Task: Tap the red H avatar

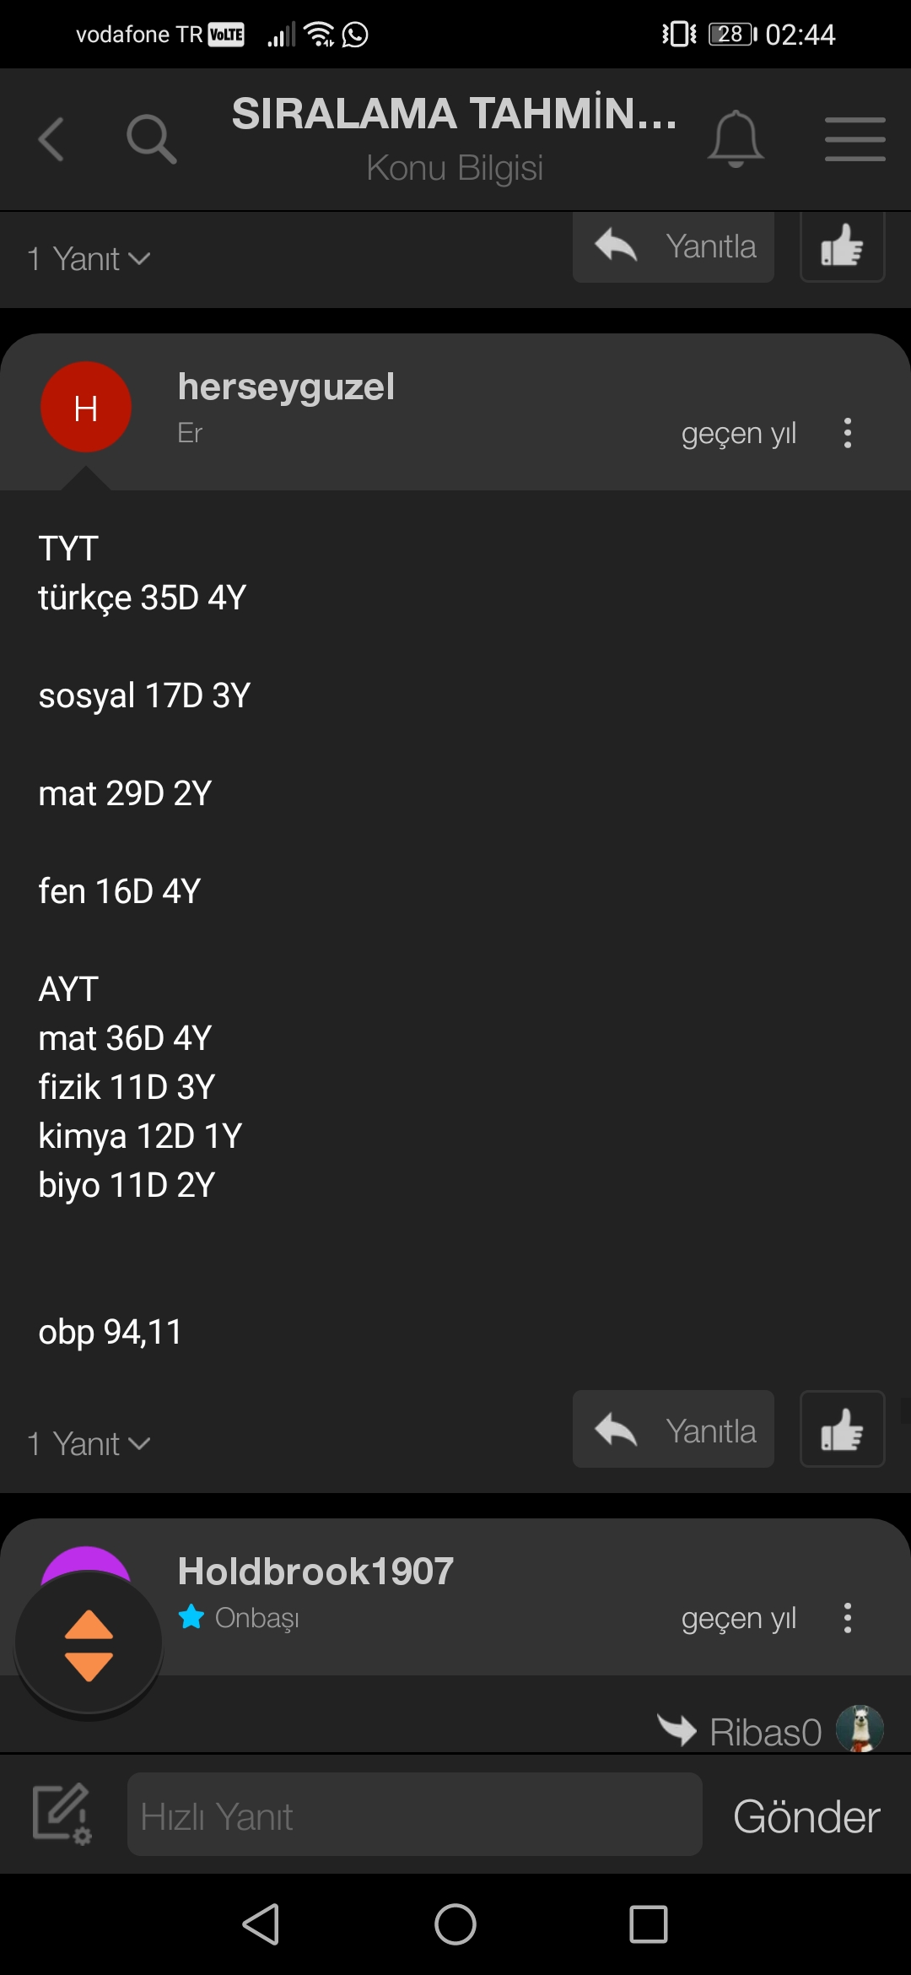Action: pos(86,407)
